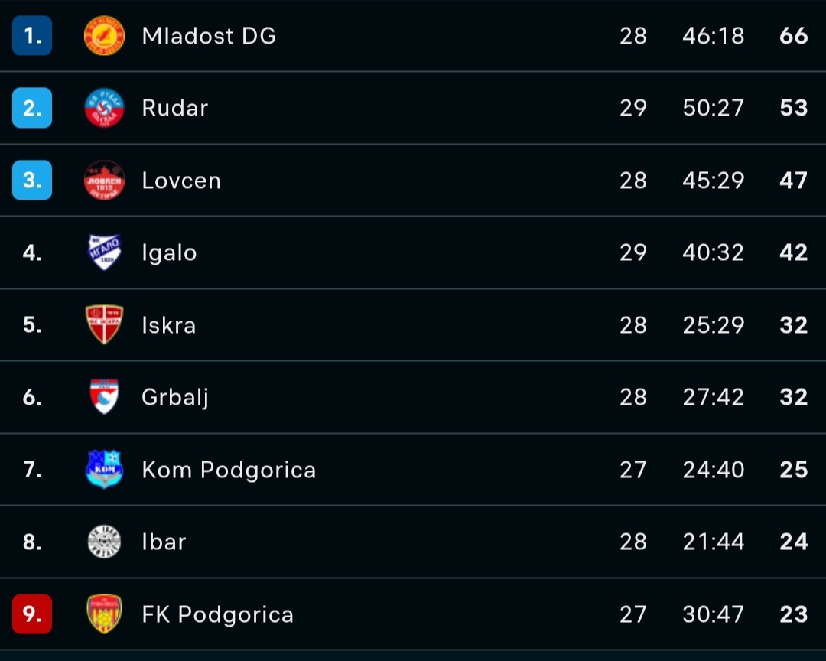Select the Lovcen red round crest
The image size is (826, 661).
tap(104, 181)
